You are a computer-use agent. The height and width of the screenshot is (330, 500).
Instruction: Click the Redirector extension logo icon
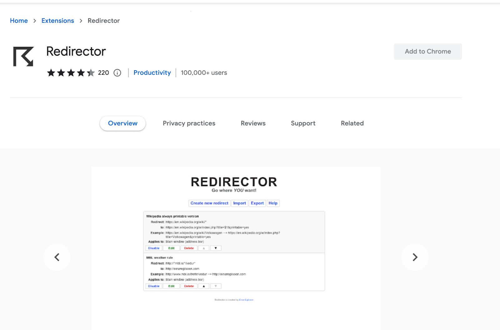point(23,56)
